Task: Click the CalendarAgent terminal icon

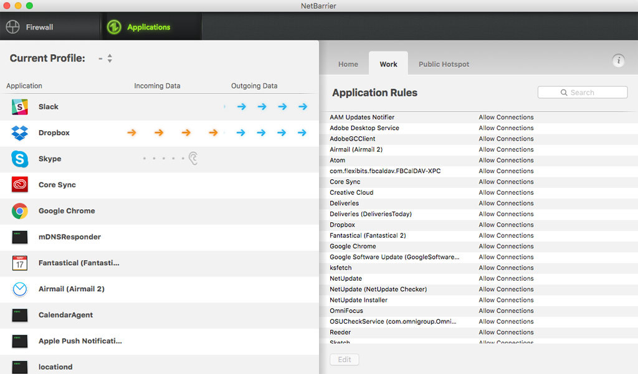Action: (19, 315)
